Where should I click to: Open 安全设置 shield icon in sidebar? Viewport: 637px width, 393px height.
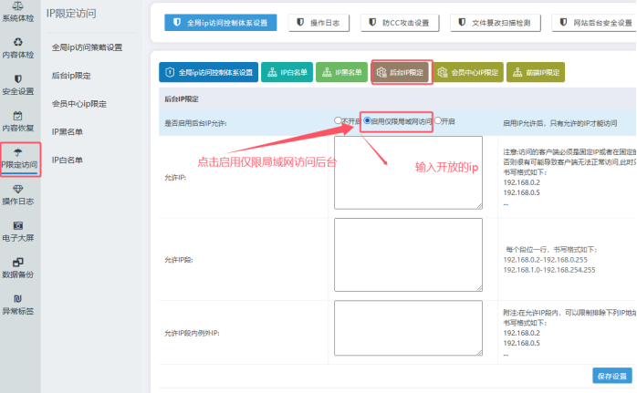(x=19, y=84)
